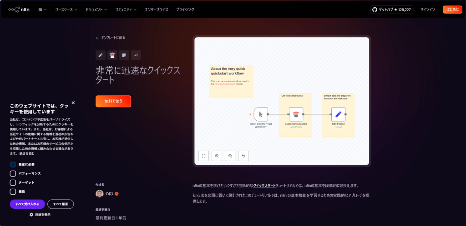Toggle the 厳密に必要 checkbox
This screenshot has height=226, width=466.
point(13,164)
